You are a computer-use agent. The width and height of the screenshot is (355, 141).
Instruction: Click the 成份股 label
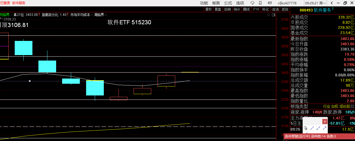(345, 106)
